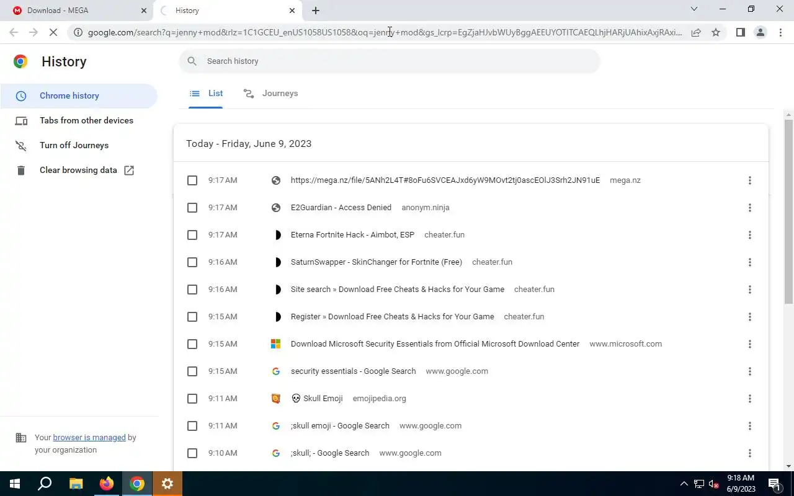Check the Register cheater.fun entry

[x=192, y=317]
